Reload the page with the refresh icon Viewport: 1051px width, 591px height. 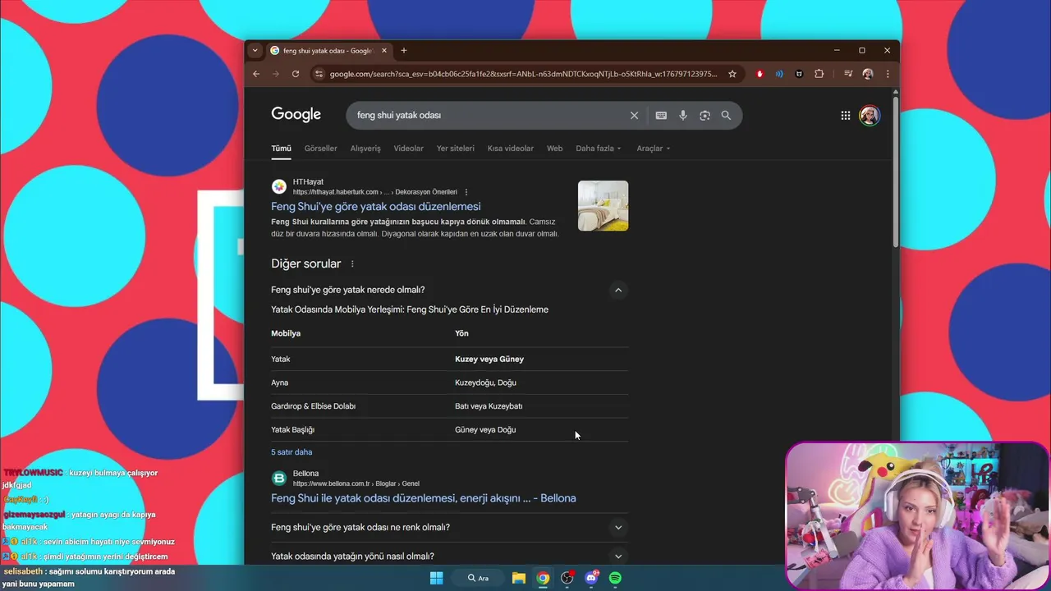(x=296, y=74)
